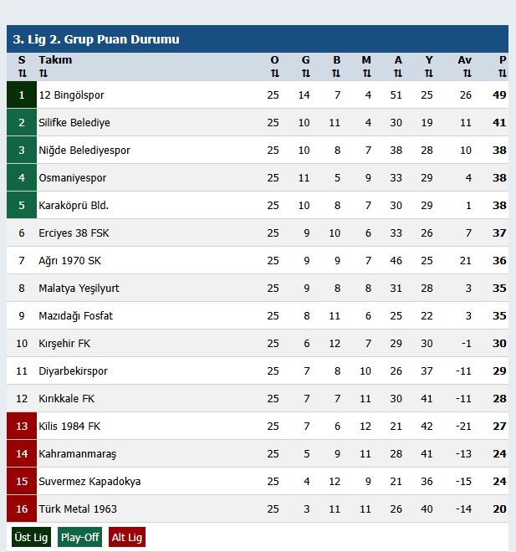The height and width of the screenshot is (552, 516).
Task: Sort by M losses column
Action: point(366,67)
